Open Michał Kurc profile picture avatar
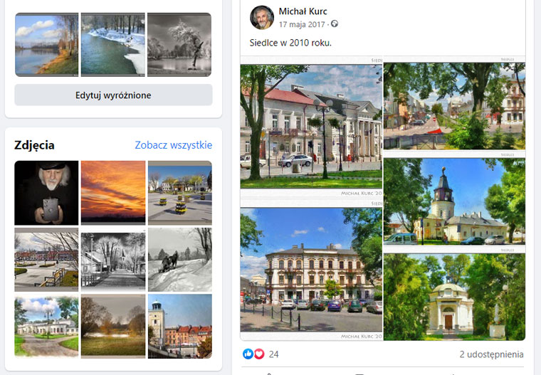 262,18
